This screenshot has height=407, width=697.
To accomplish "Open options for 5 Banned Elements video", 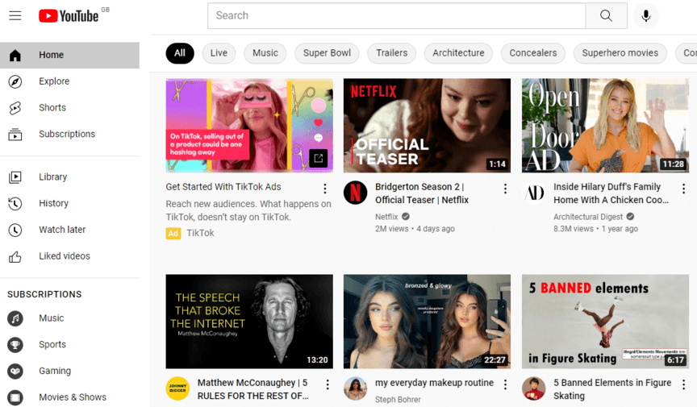I will pyautogui.click(x=683, y=384).
